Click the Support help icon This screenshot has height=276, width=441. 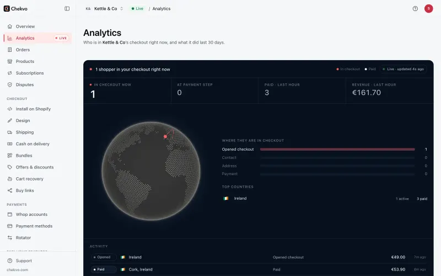tap(10, 261)
